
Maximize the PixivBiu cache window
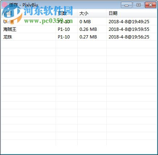(x=138, y=5)
